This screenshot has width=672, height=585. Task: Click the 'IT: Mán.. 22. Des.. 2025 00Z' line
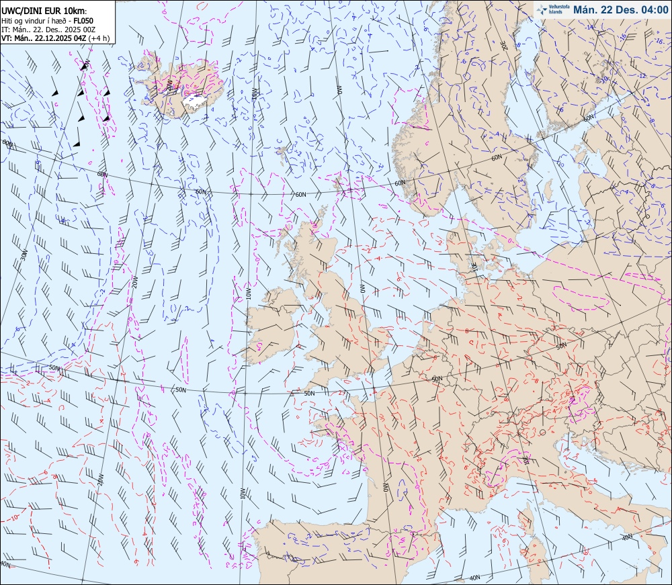[x=48, y=30]
